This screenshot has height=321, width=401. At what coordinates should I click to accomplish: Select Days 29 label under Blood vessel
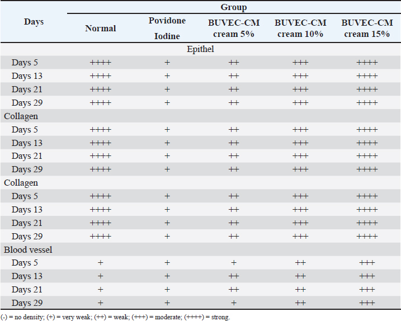(x=27, y=303)
